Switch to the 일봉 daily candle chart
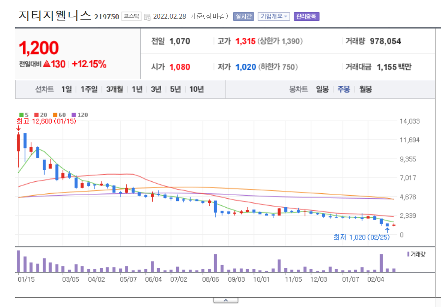The image size is (441, 307). (x=322, y=89)
